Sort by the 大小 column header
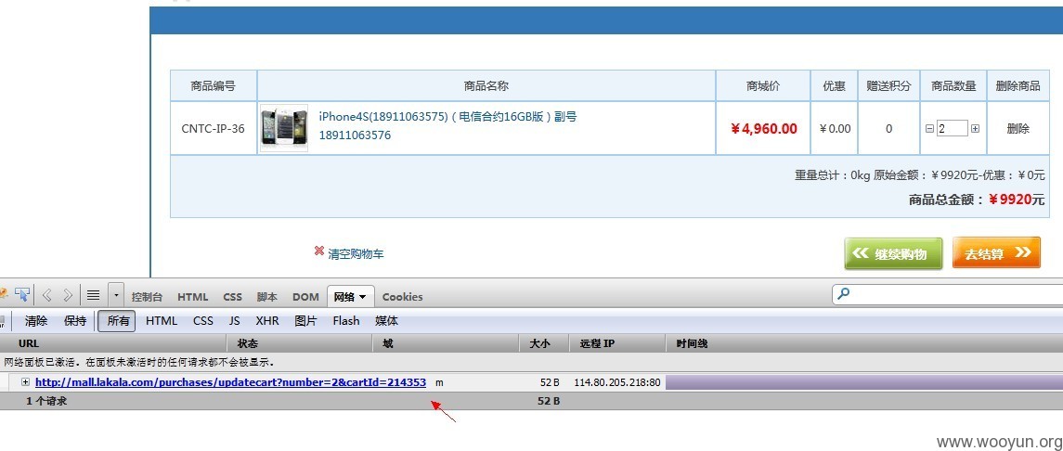 pos(544,343)
